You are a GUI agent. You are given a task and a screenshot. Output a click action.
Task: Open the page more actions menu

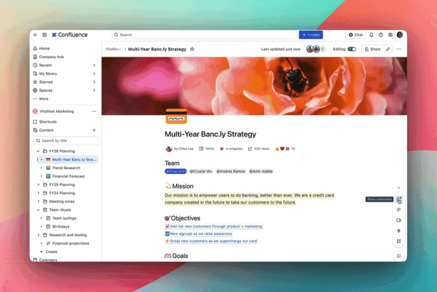coord(399,49)
